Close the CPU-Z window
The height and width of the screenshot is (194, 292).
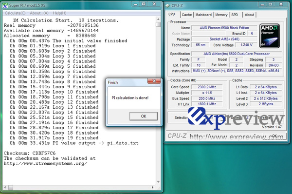pos(281,4)
